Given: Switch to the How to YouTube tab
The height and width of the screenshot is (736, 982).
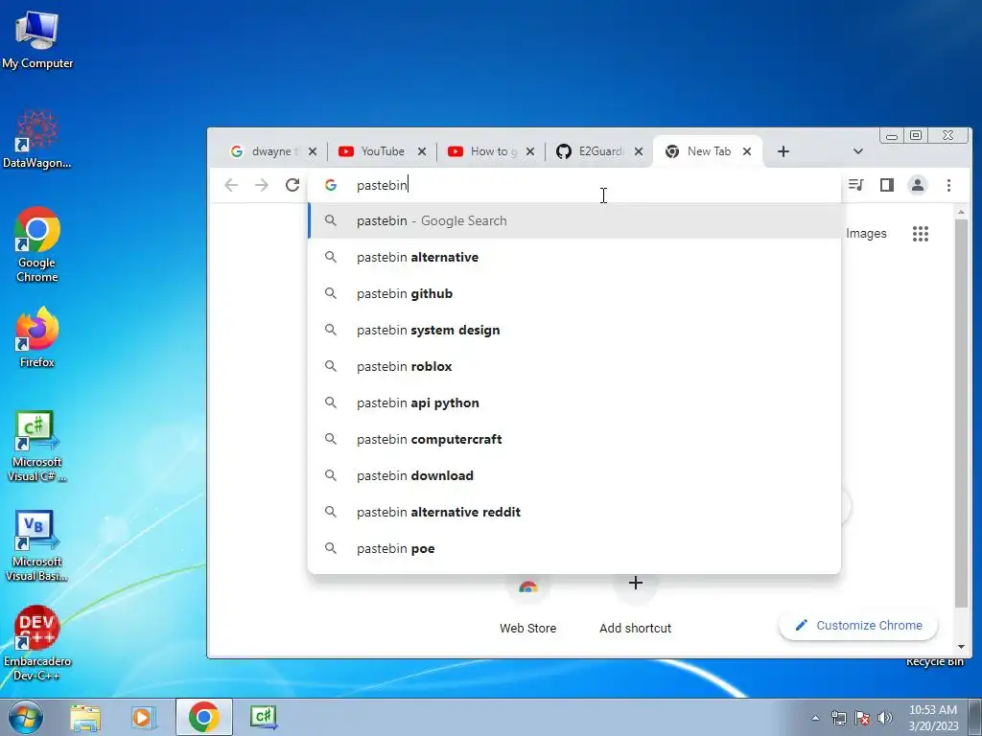Looking at the screenshot, I should coord(483,151).
